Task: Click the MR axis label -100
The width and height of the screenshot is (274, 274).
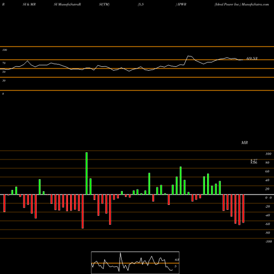Action: coord(269,242)
